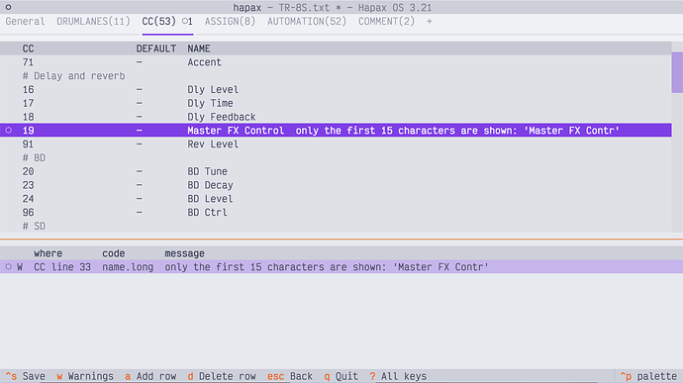
Task: Click the 'name.long' warning code
Action: [x=128, y=266]
